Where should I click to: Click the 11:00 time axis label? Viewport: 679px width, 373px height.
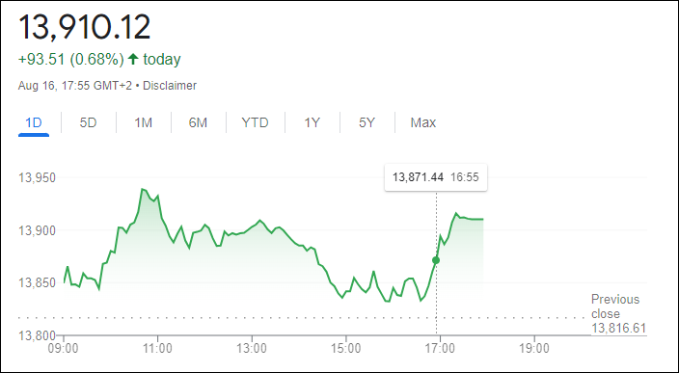coord(157,348)
